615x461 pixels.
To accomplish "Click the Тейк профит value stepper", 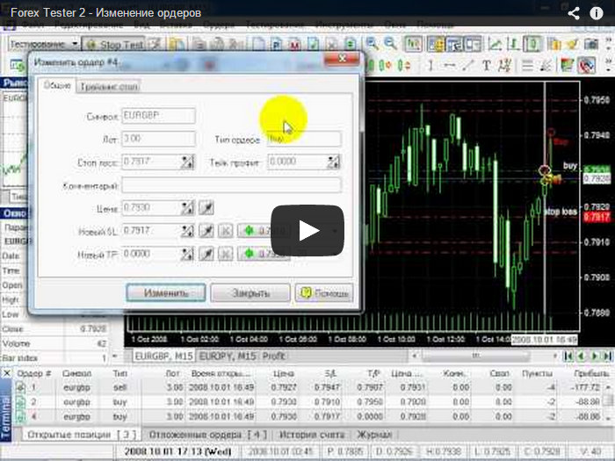I will coord(333,162).
